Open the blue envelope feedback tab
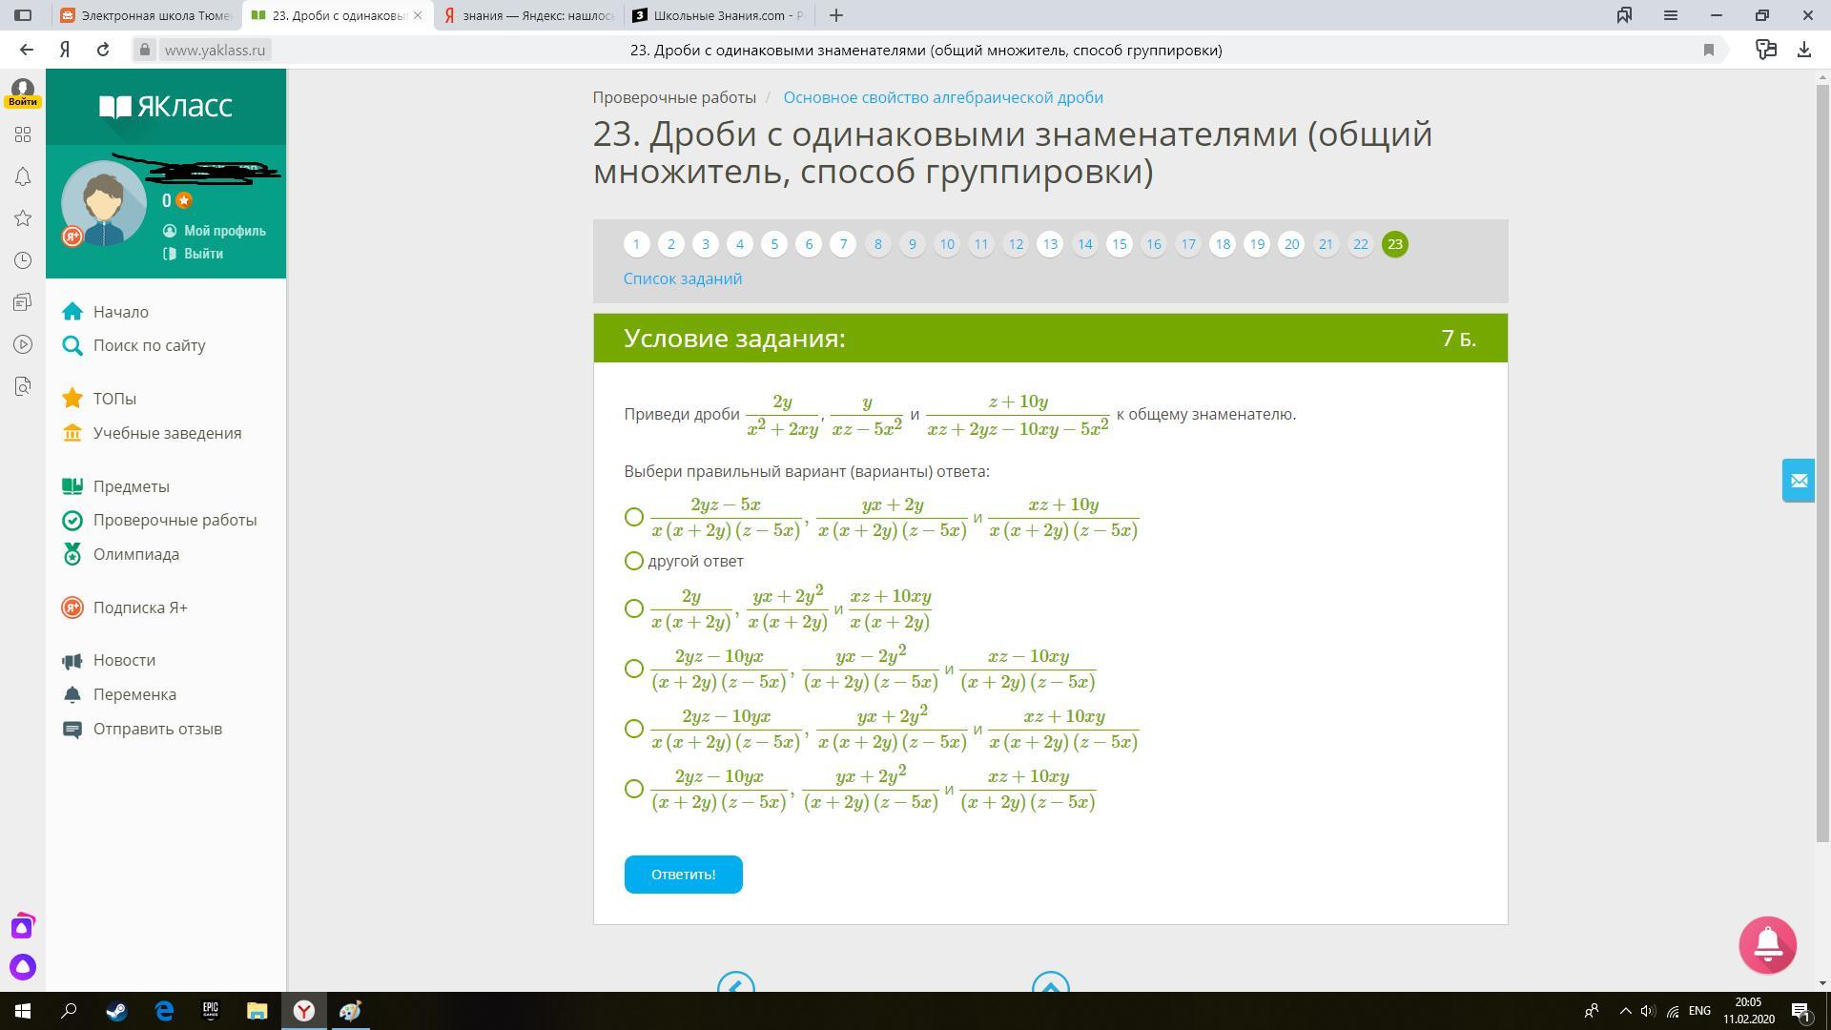Image resolution: width=1831 pixels, height=1030 pixels. coord(1799,481)
